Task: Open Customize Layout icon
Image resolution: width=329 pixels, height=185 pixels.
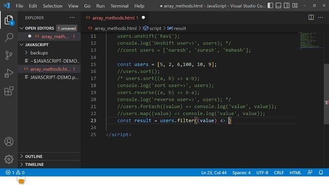Action: pos(295,6)
